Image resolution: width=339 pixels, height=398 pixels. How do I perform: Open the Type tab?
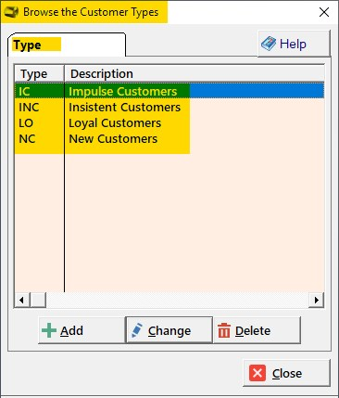(x=67, y=45)
